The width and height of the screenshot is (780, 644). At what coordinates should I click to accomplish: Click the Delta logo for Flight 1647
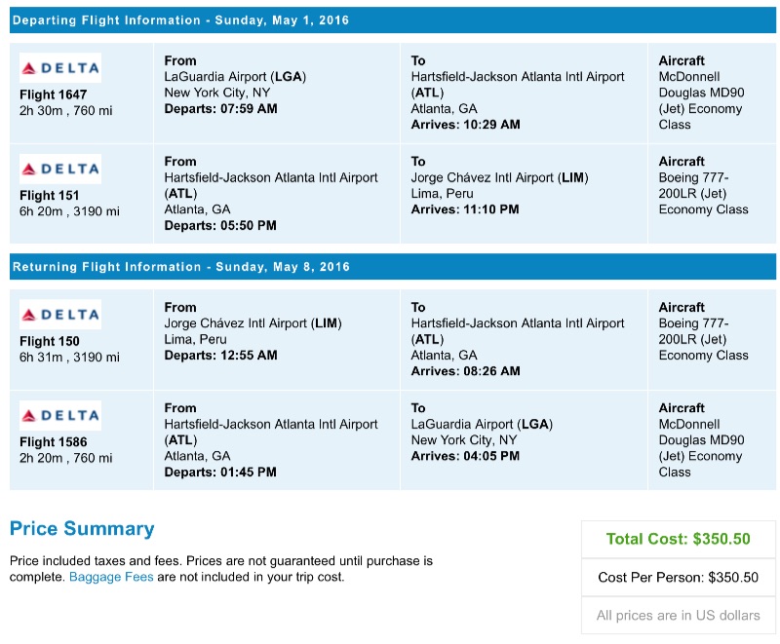[x=60, y=68]
